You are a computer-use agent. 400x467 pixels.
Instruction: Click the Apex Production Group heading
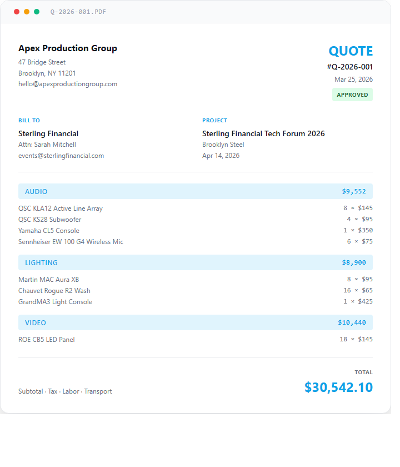coord(68,48)
